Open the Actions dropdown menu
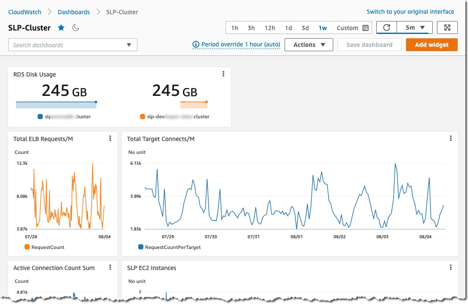 tap(309, 45)
